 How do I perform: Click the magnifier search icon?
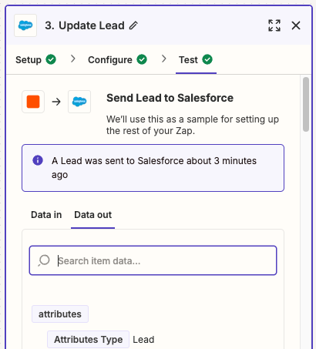click(44, 260)
